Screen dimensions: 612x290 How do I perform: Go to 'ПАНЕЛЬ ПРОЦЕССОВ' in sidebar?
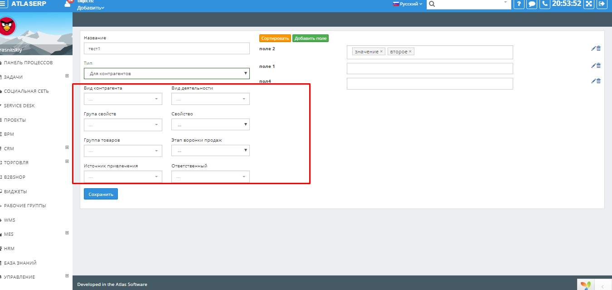[x=28, y=63]
